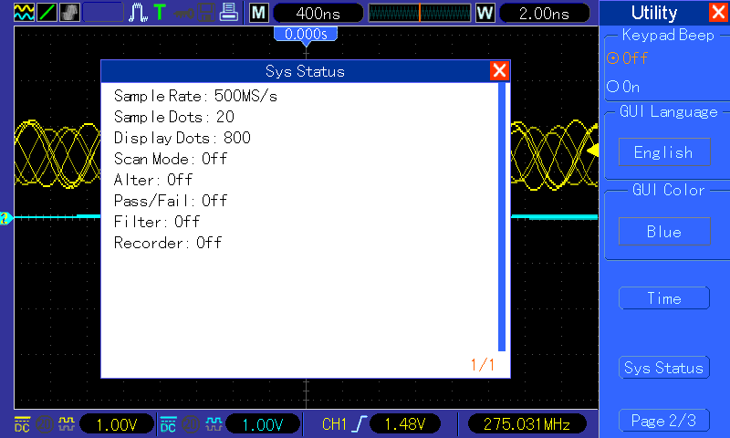Click the cyan CH2 probe square-wave icon
Viewport: 730px width, 438px height.
tap(214, 423)
